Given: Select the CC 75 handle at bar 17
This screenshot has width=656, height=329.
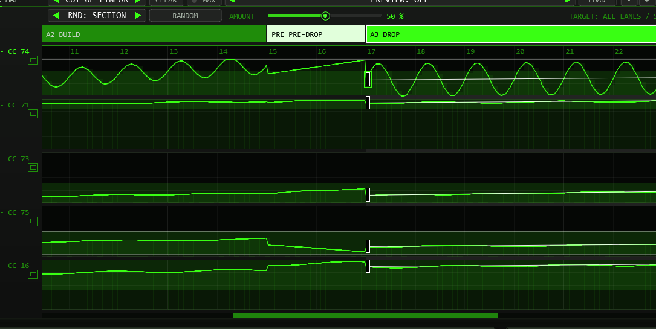Looking at the screenshot, I should (x=368, y=246).
